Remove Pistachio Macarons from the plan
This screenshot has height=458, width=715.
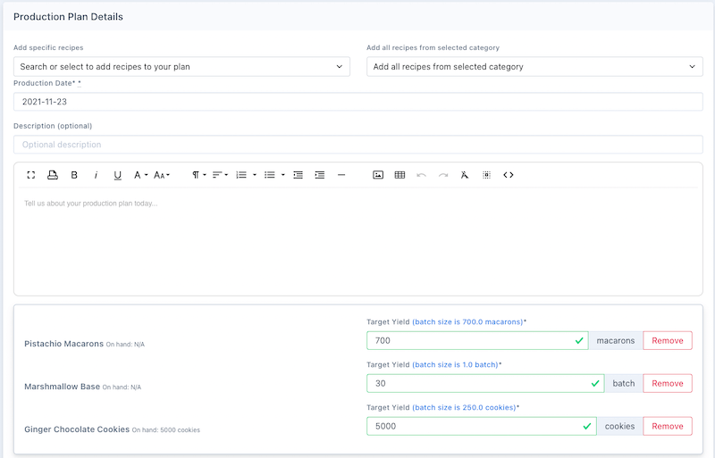coord(667,340)
